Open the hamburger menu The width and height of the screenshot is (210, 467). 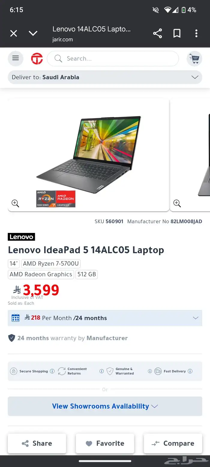tap(15, 58)
